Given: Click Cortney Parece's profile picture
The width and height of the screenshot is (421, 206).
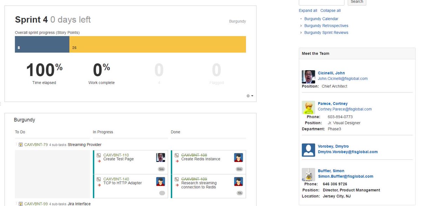Looking at the screenshot, I should click(308, 107).
